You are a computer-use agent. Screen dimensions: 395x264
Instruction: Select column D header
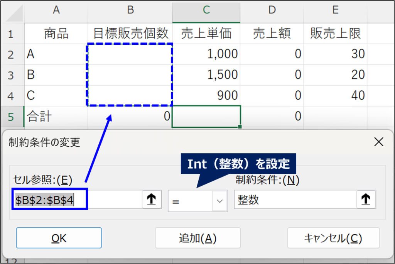pos(272,10)
